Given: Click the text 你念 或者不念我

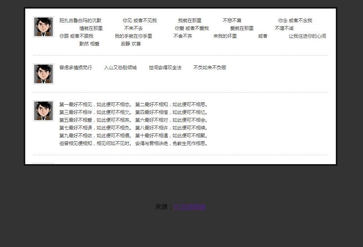Looking at the screenshot, I should (295, 20).
